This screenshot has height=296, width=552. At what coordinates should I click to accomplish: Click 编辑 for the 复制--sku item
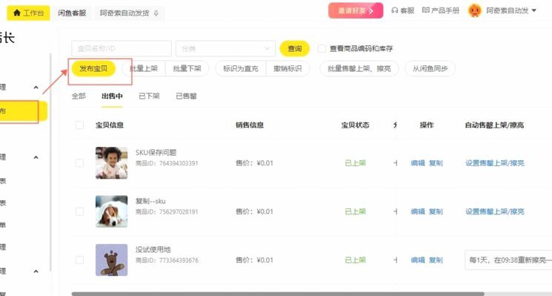pos(418,211)
